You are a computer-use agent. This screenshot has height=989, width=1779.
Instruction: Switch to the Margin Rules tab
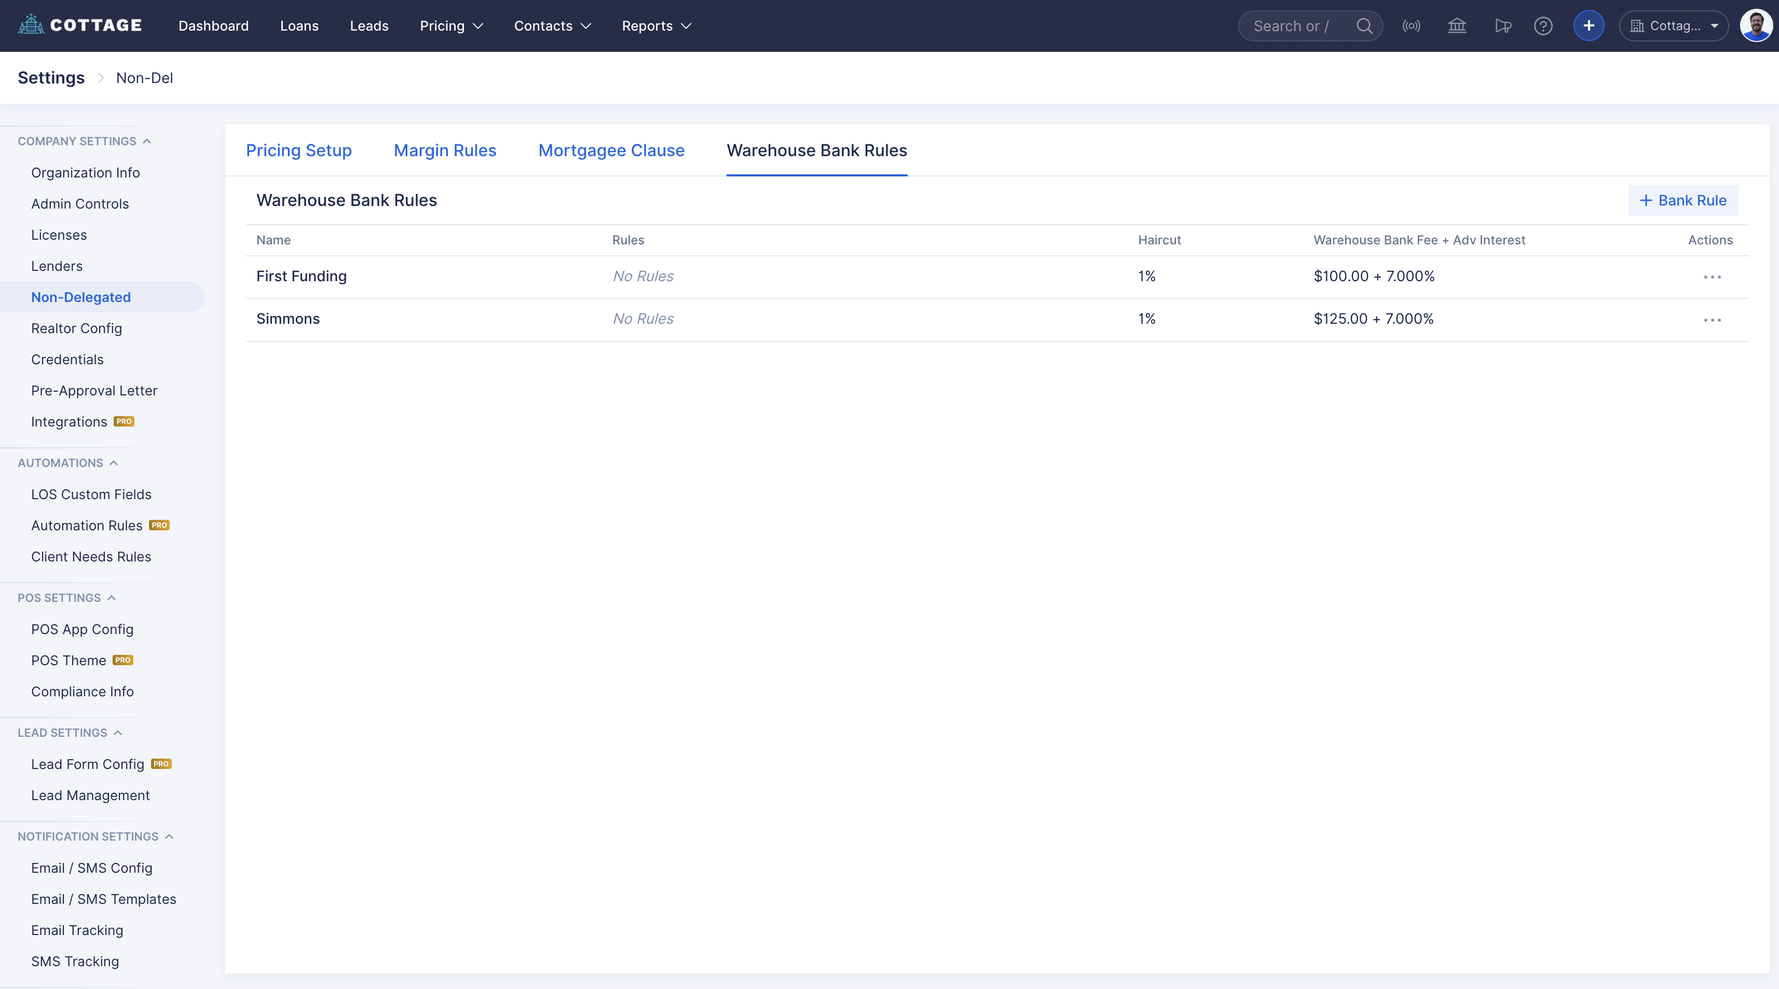pyautogui.click(x=445, y=150)
